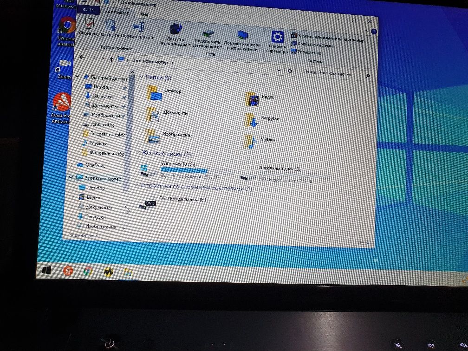Refresh the Этот компьютер view

(290, 71)
